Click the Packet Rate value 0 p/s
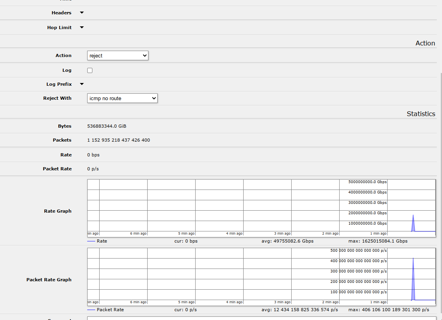The image size is (442, 320). [93, 169]
